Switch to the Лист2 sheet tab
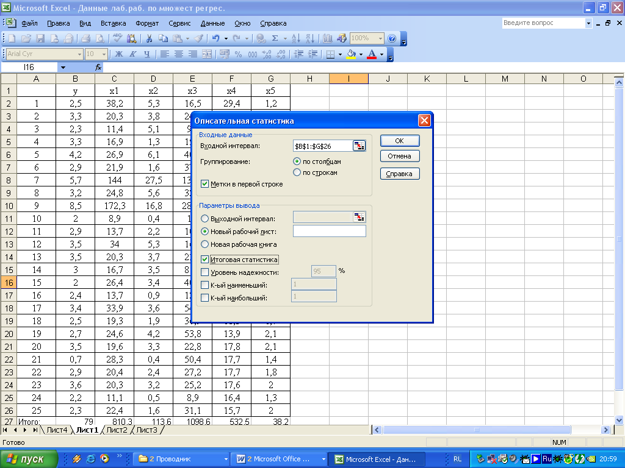This screenshot has width=625, height=468. (117, 430)
